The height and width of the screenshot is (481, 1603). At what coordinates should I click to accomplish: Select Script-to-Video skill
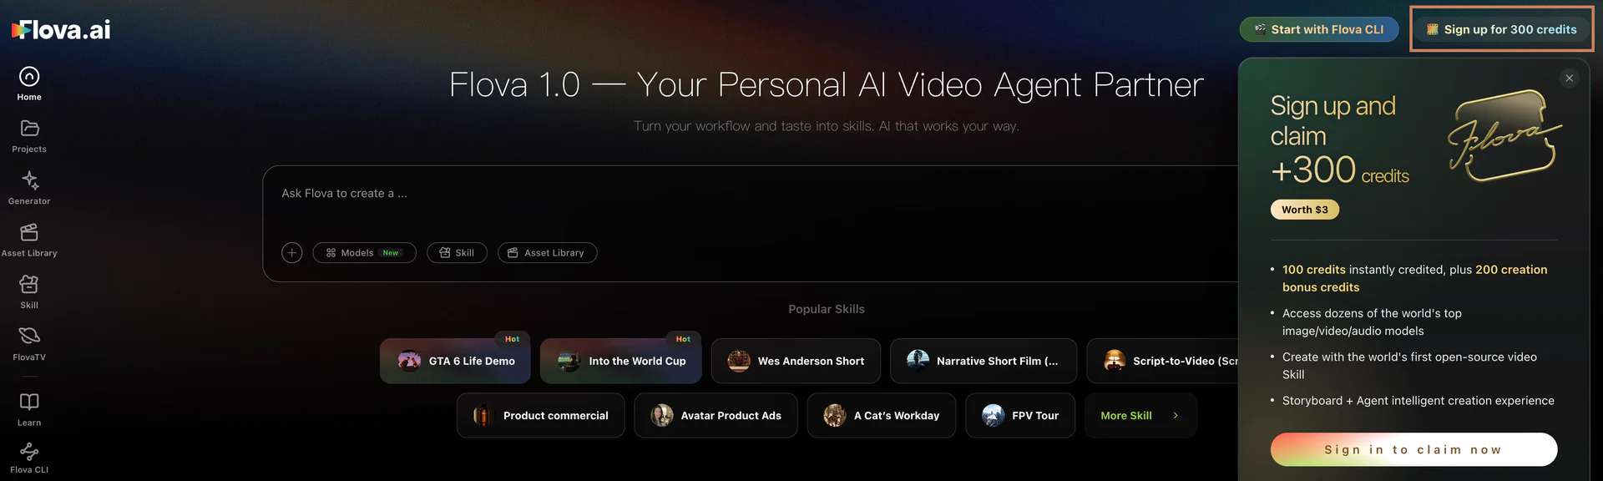click(1163, 361)
